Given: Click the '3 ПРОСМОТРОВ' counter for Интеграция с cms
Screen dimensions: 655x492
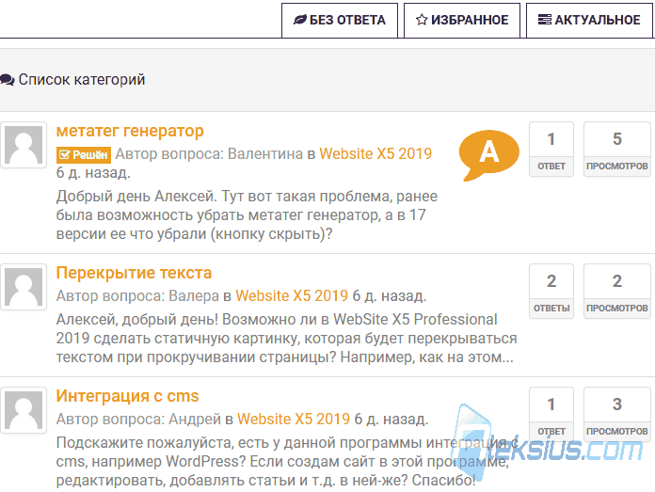Looking at the screenshot, I should tap(617, 414).
